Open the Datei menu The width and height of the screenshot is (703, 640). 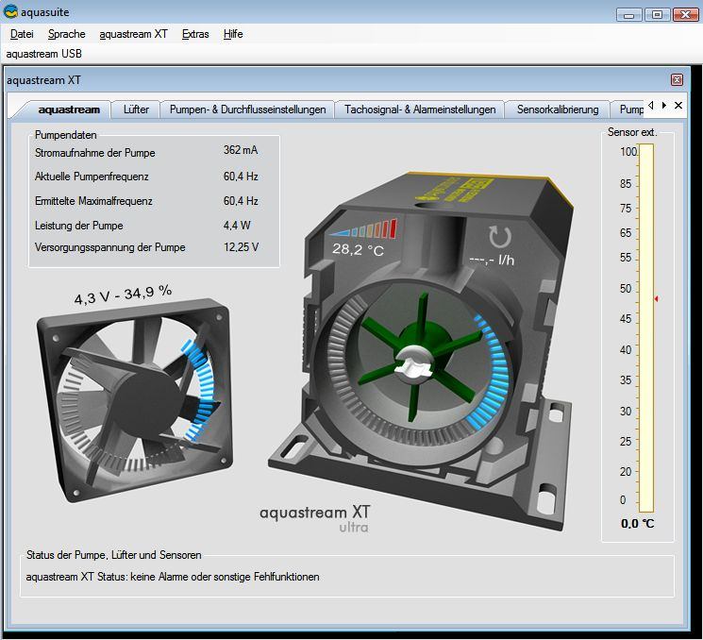click(x=22, y=34)
